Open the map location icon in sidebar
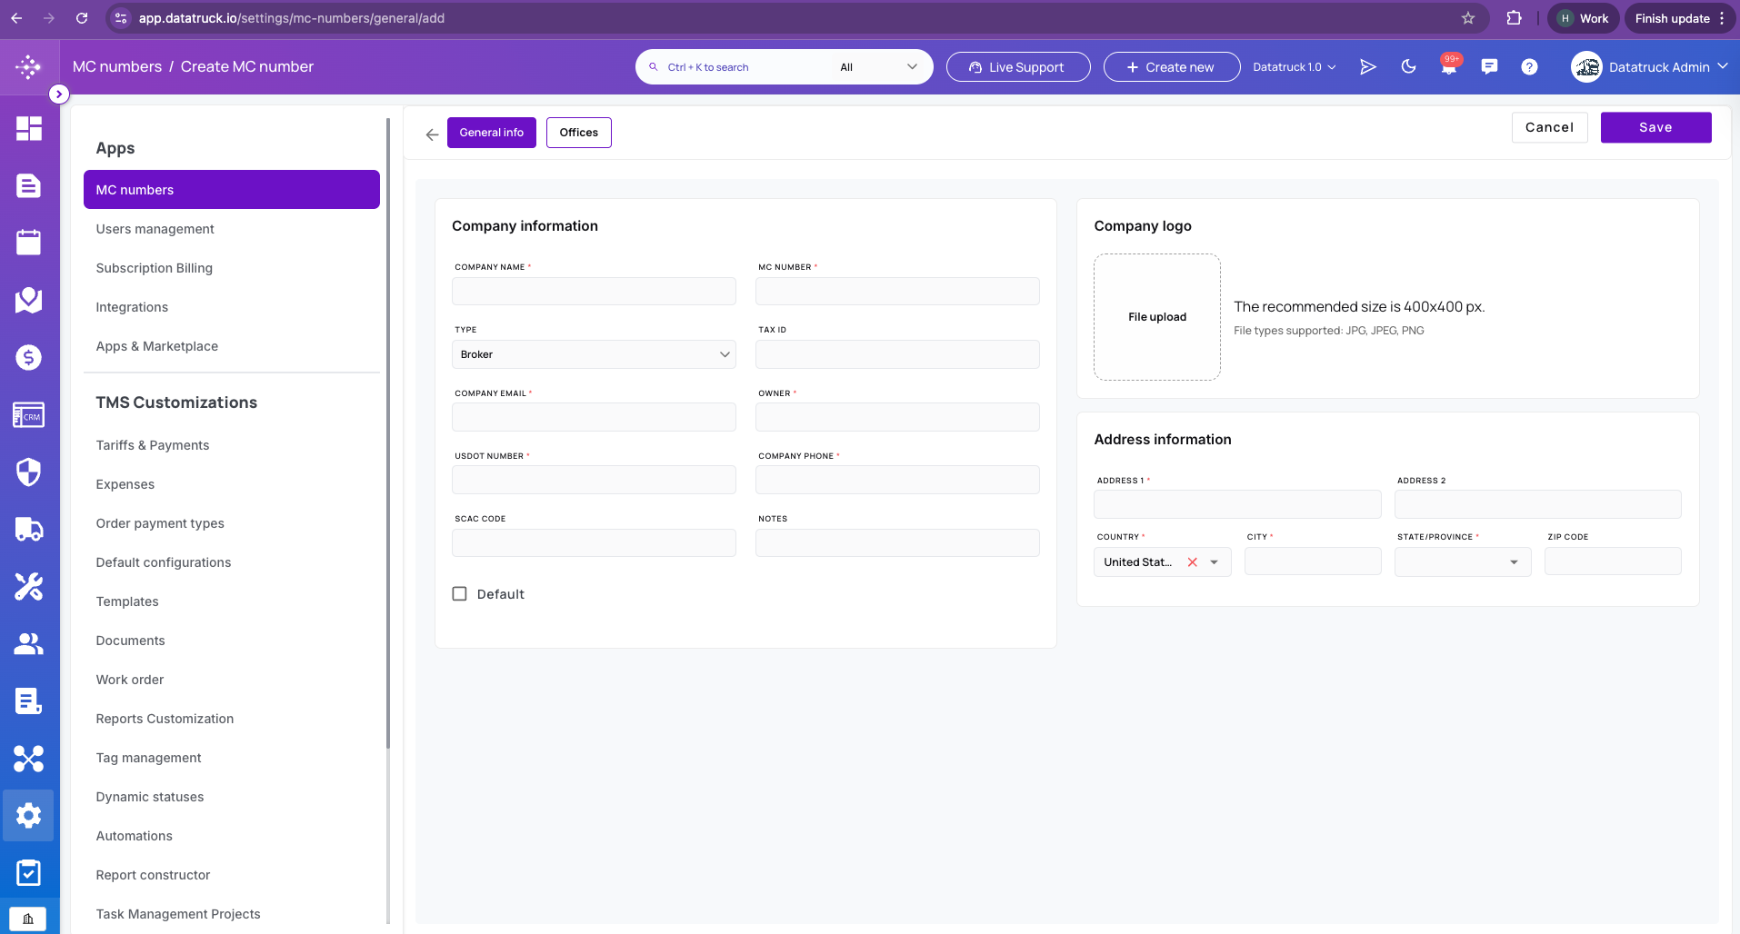 pyautogui.click(x=29, y=300)
